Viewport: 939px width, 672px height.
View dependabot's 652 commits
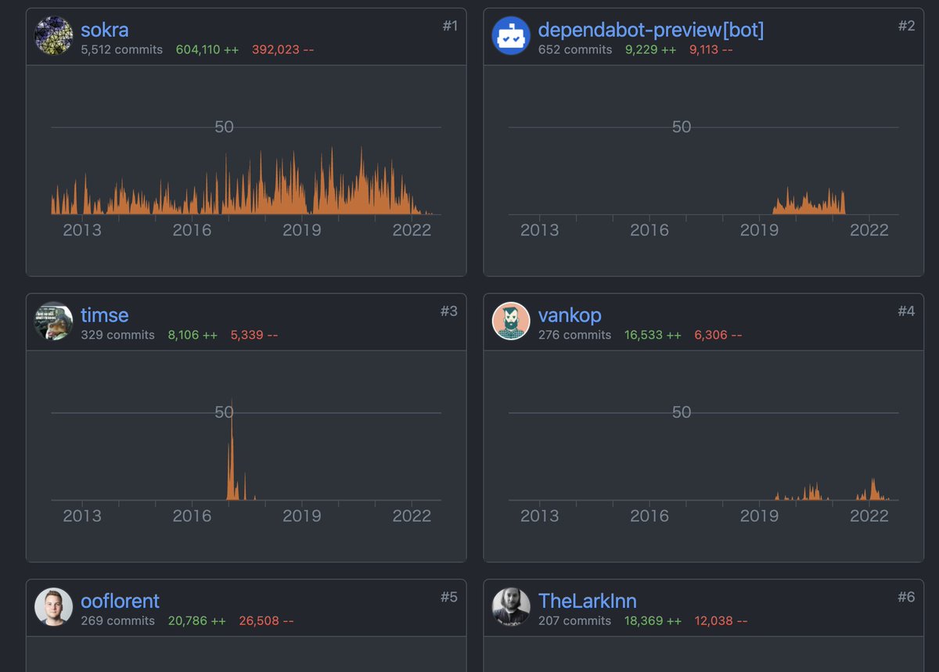pyautogui.click(x=575, y=49)
